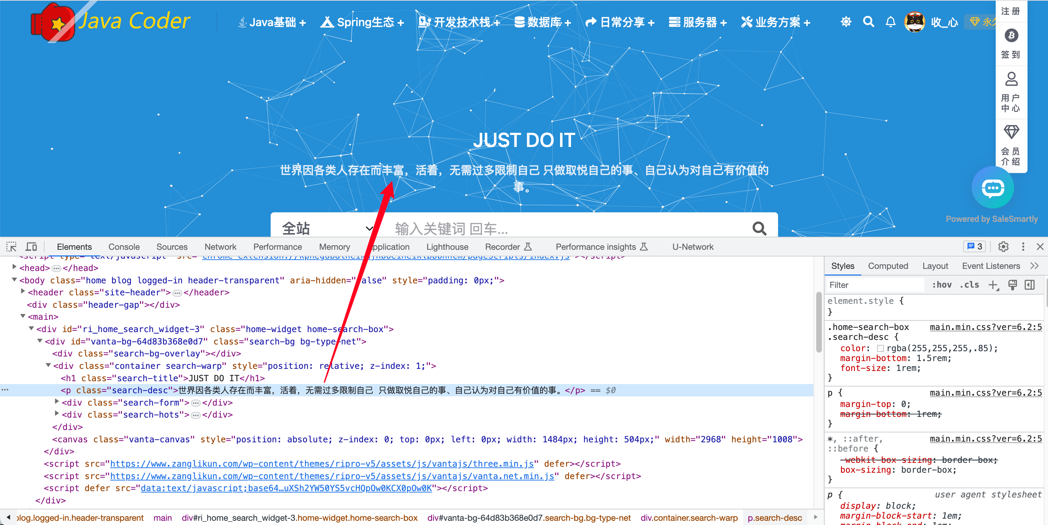
Task: Toggle the computed styles sidebar icon
Action: tap(1030, 285)
